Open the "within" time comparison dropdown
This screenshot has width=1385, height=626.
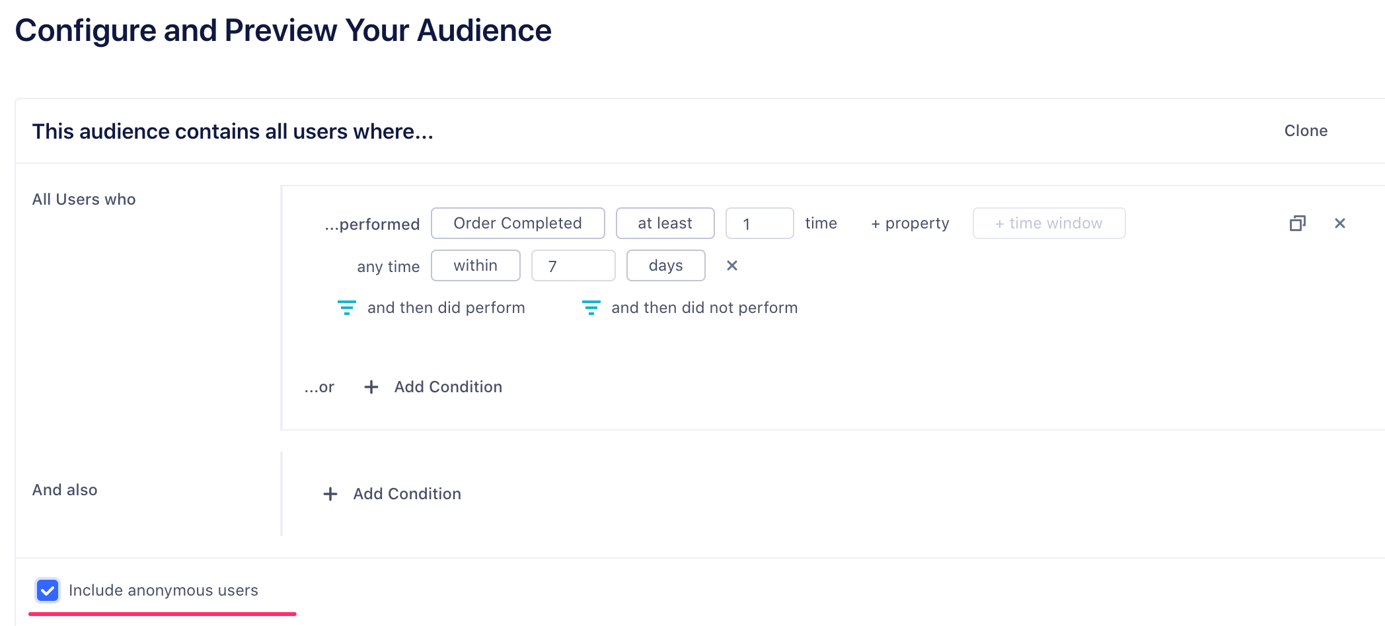pyautogui.click(x=475, y=265)
